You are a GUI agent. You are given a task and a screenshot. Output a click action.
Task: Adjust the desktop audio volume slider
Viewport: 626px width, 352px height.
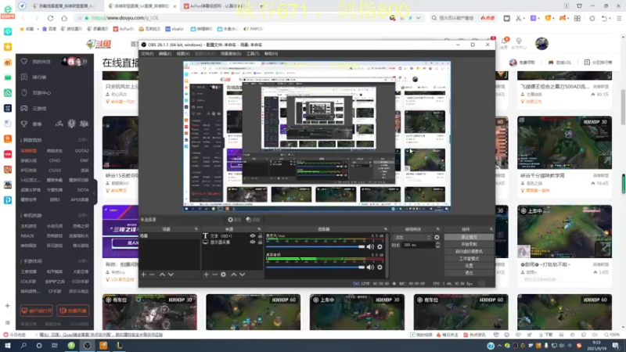pos(315,267)
